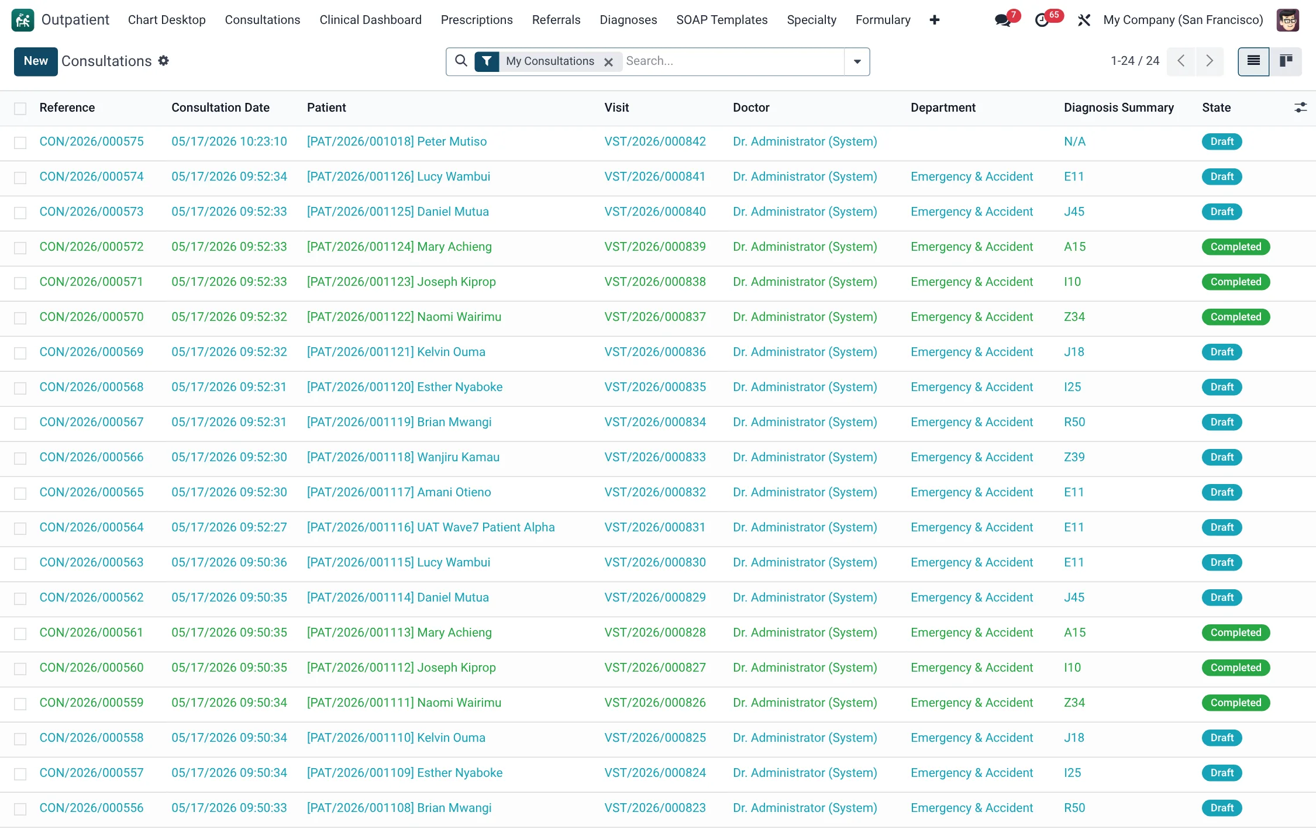The width and height of the screenshot is (1316, 833).
Task: Open the messages conversation icon
Action: 1002,20
